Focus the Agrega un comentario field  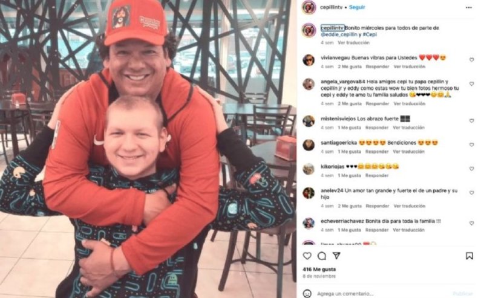(383, 293)
